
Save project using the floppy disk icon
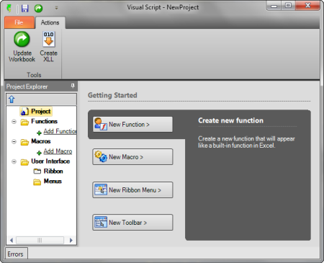[24, 8]
